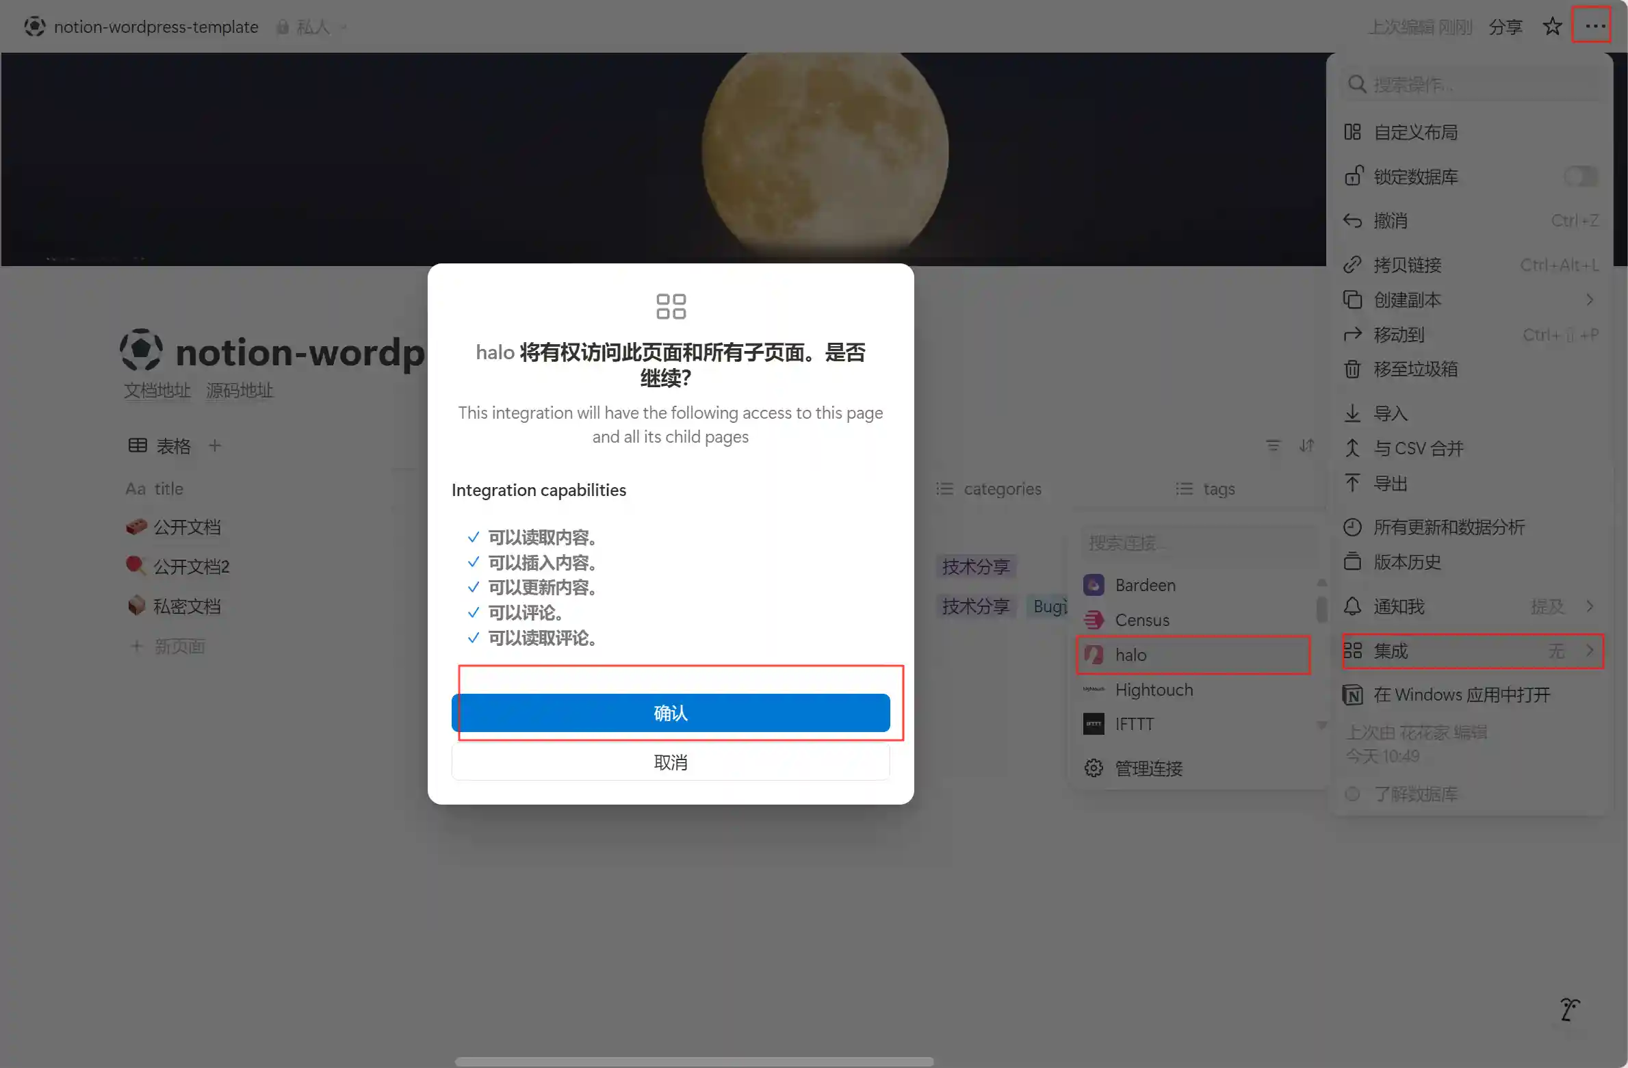The width and height of the screenshot is (1628, 1068).
Task: Select the halo connection icon
Action: (1095, 654)
